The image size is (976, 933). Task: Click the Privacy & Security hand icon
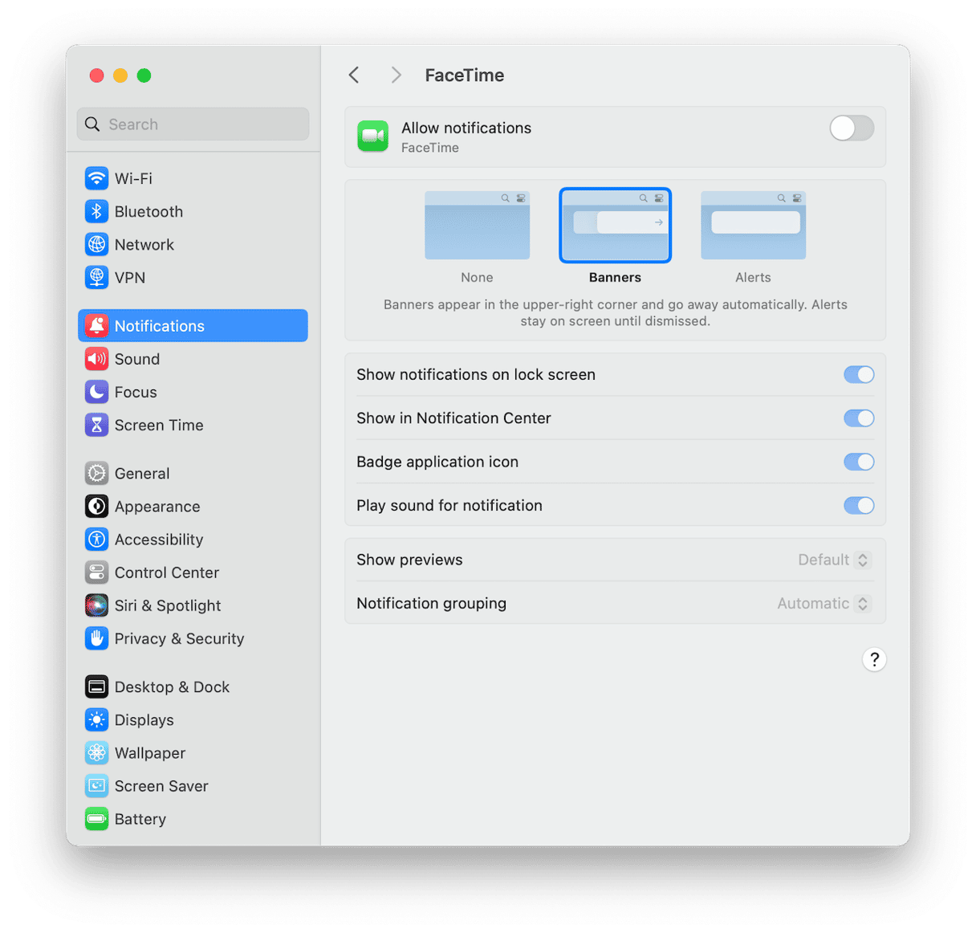point(96,638)
